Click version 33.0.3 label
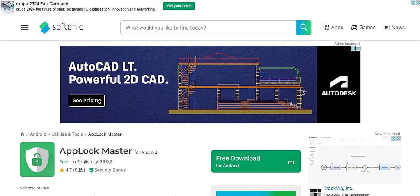 click(x=103, y=161)
